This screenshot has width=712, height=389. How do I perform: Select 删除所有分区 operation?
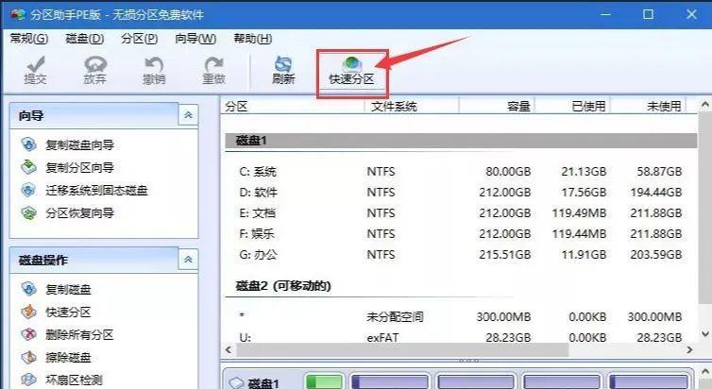click(79, 334)
